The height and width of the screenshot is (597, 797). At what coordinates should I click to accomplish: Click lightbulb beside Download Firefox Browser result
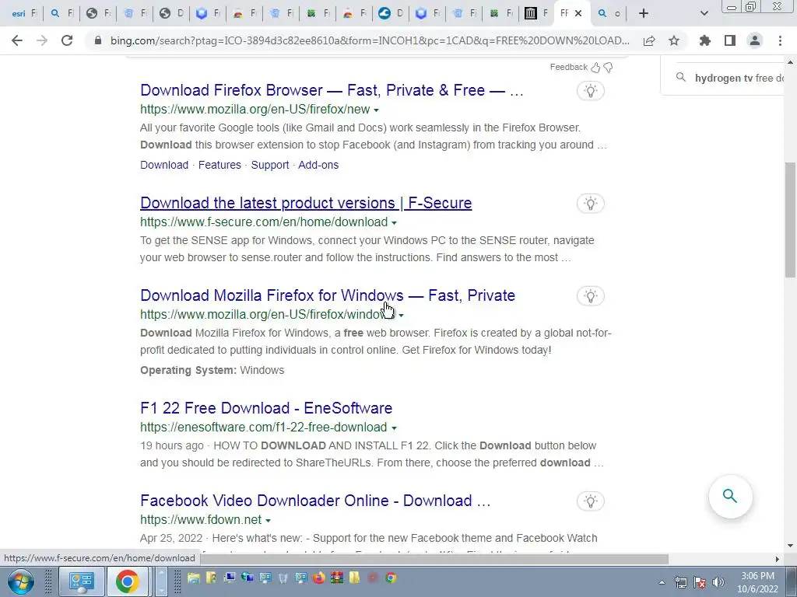(590, 91)
